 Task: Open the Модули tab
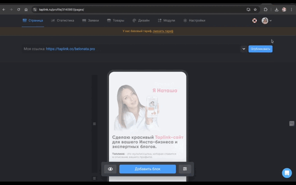coord(166,20)
